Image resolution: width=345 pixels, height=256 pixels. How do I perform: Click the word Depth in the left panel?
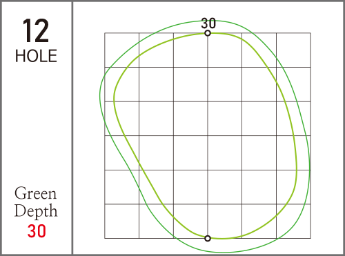click(x=36, y=210)
